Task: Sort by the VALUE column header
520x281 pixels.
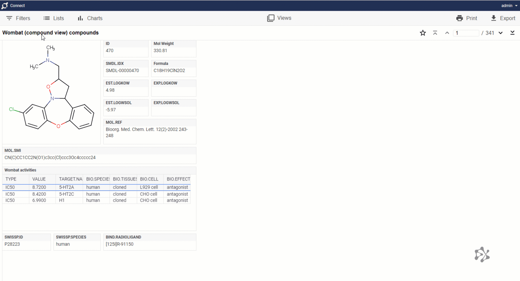Action: (x=39, y=179)
